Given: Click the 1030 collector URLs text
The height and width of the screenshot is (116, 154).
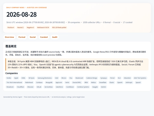Looking at the screenshot, I should tap(92, 22).
